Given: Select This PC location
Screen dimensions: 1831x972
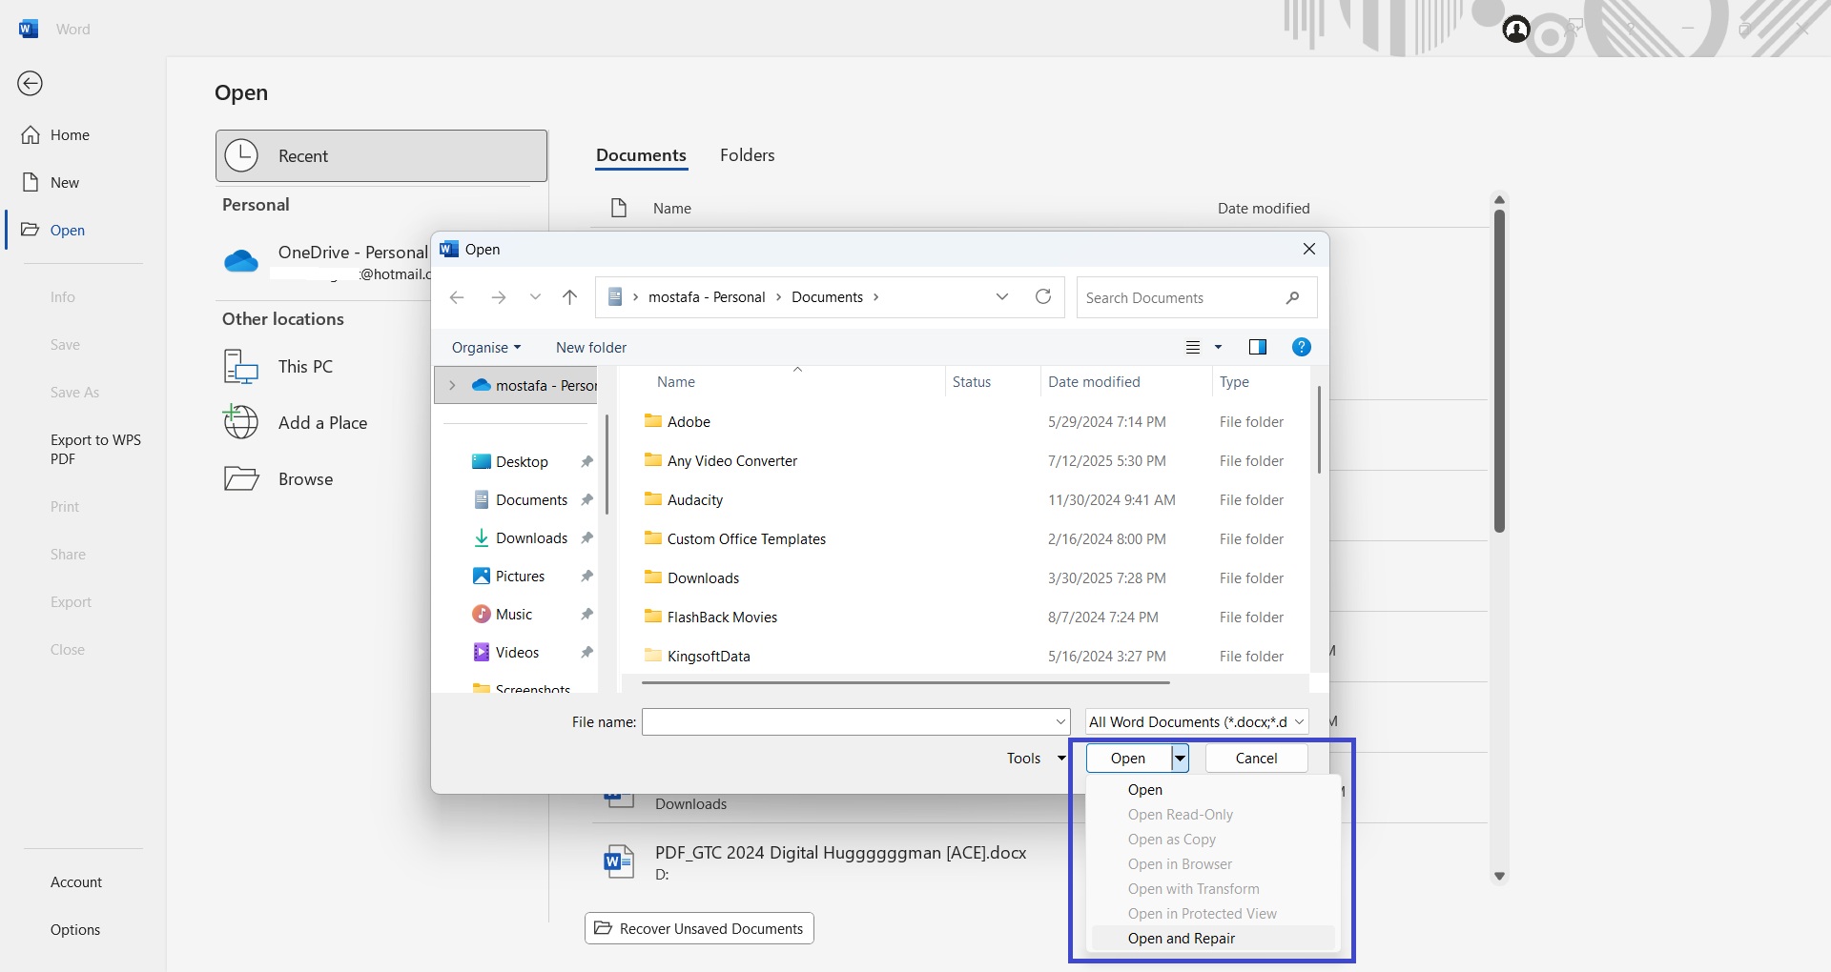Looking at the screenshot, I should pos(305,367).
